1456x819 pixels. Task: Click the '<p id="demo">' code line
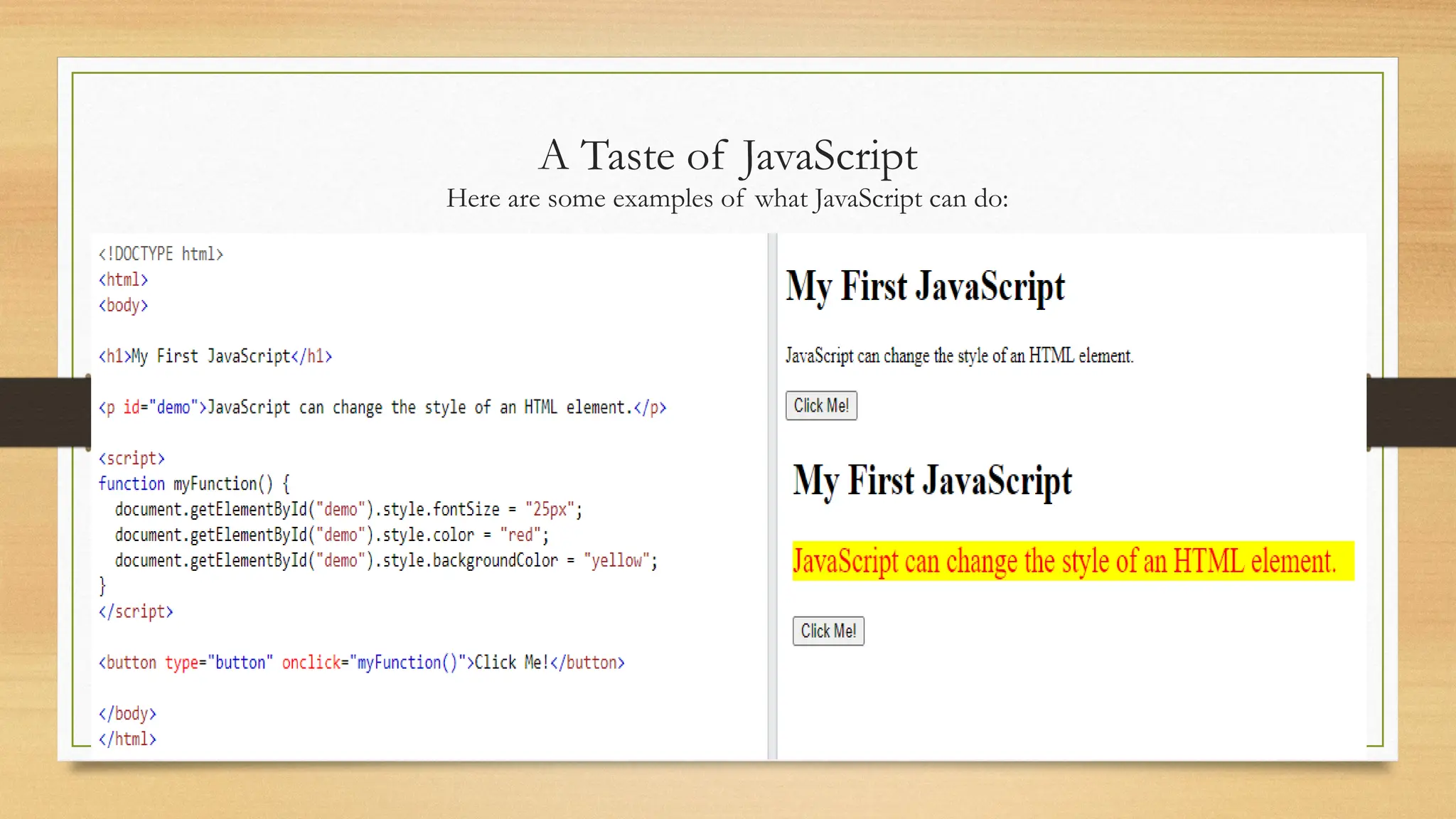tap(382, 407)
